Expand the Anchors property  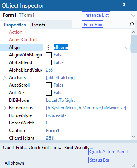pyautogui.click(x=5, y=78)
